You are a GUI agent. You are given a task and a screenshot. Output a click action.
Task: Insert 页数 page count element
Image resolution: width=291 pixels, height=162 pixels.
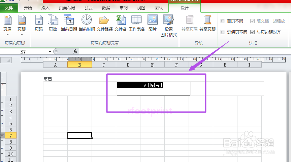(53, 23)
